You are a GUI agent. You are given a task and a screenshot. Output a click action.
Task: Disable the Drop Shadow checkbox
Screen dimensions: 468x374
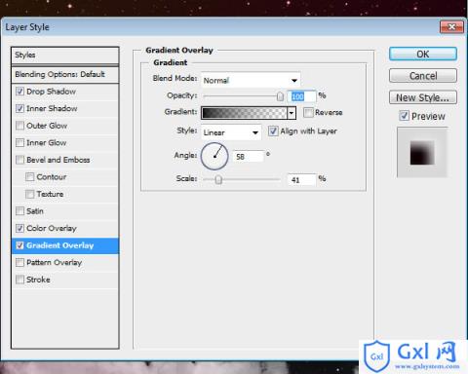point(20,92)
